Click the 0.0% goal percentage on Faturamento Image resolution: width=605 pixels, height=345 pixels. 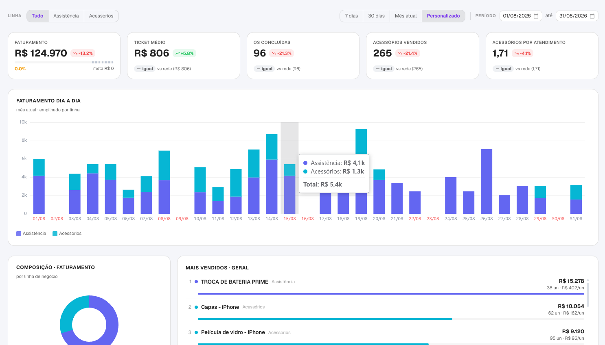pos(20,69)
